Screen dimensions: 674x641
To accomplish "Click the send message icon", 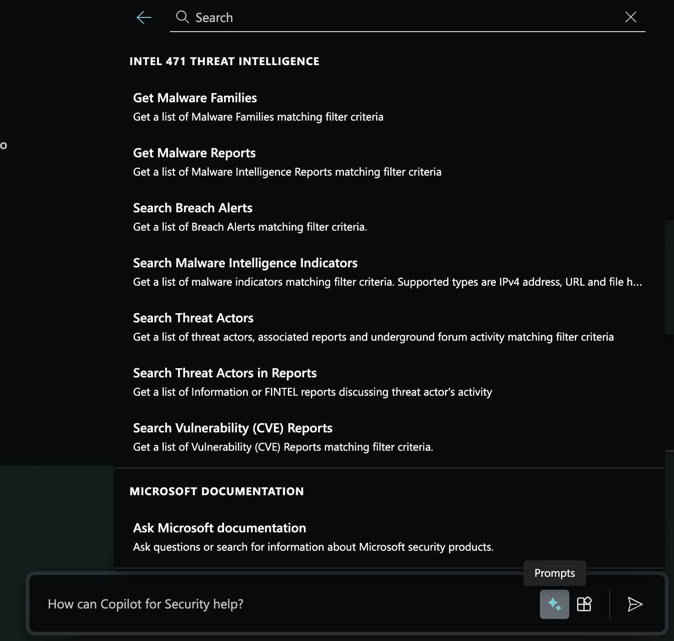I will [x=635, y=604].
